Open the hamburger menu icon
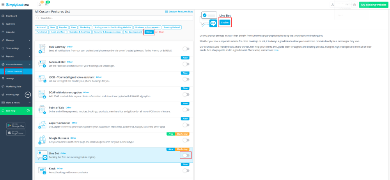This screenshot has width=390, height=180. click(x=2, y=5)
